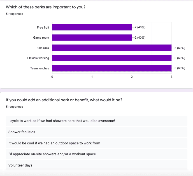Click the Game room purple bar
193x176 pixels.
tap(92, 37)
